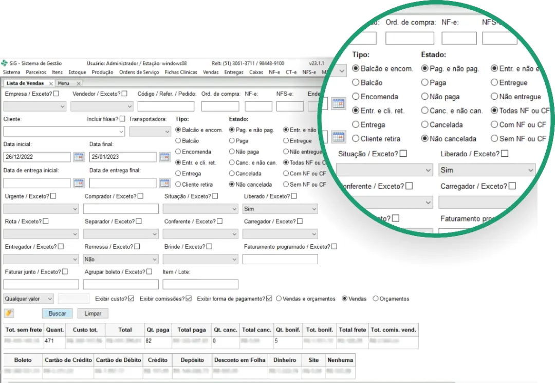Switch to the Menu tab

point(64,83)
